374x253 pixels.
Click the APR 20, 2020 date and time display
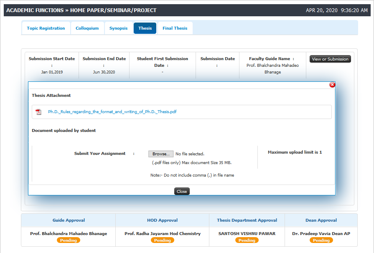(x=336, y=10)
